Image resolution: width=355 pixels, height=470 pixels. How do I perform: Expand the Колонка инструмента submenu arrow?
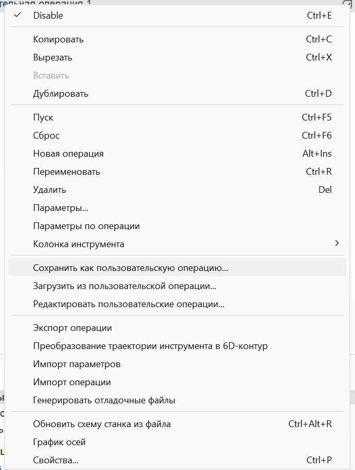pos(337,244)
